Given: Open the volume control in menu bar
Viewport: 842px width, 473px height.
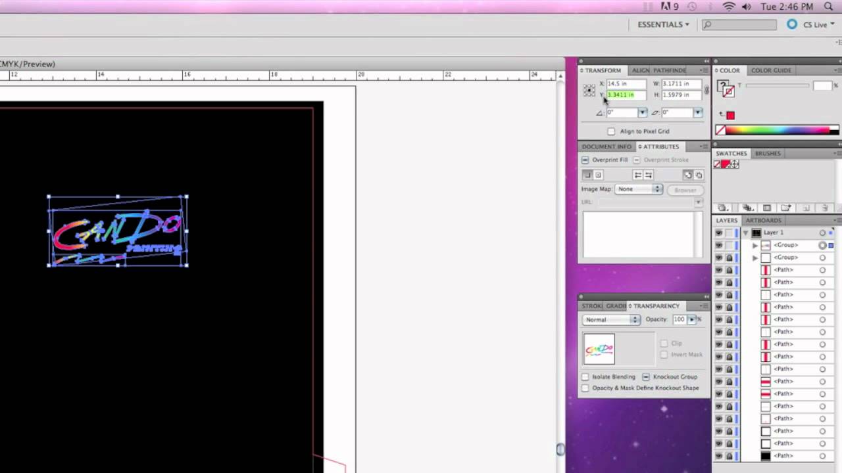Looking at the screenshot, I should pyautogui.click(x=747, y=7).
